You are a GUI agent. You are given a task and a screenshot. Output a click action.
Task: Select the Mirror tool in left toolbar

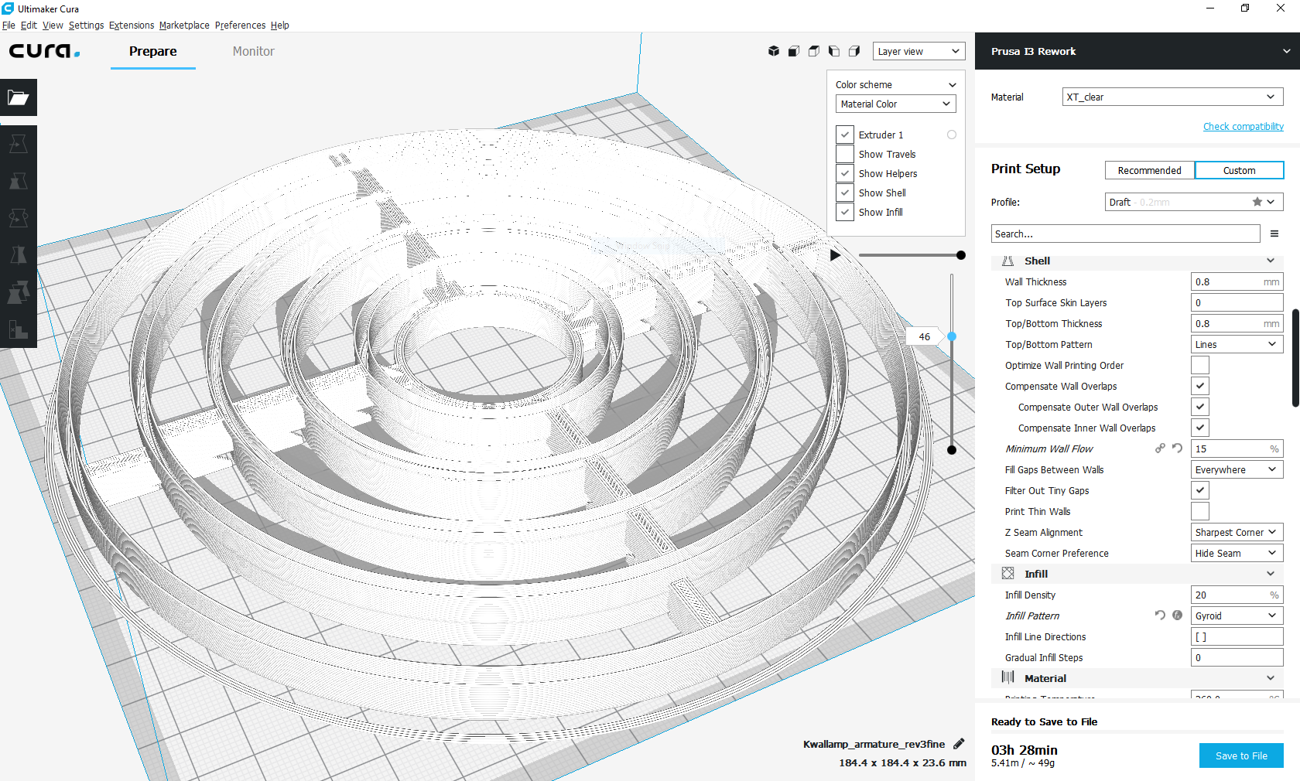pos(19,255)
